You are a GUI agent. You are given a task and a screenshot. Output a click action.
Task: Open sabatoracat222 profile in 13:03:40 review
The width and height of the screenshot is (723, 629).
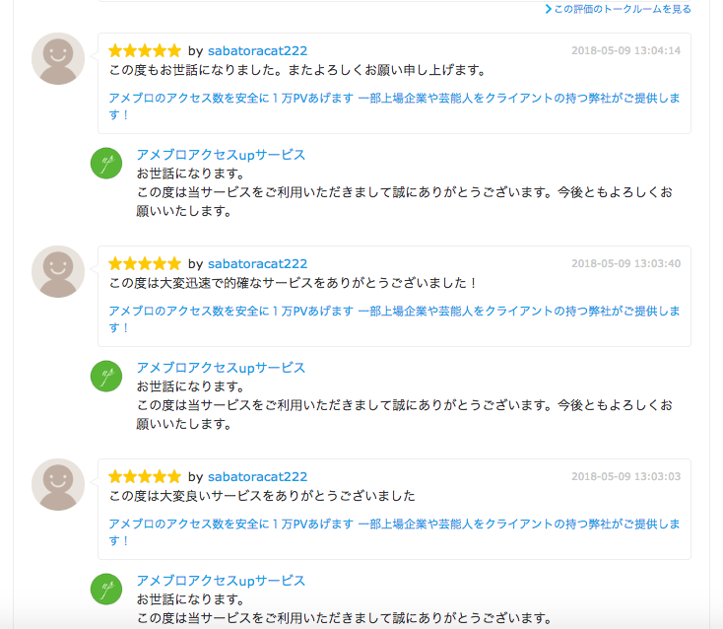tap(257, 263)
